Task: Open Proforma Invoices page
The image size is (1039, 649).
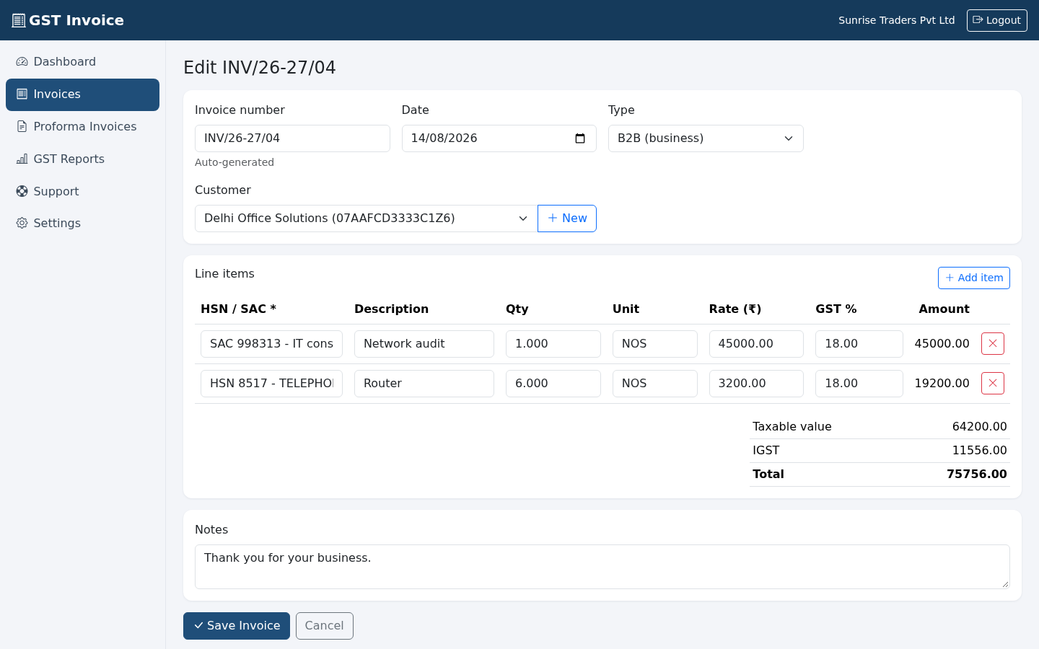Action: (x=82, y=127)
